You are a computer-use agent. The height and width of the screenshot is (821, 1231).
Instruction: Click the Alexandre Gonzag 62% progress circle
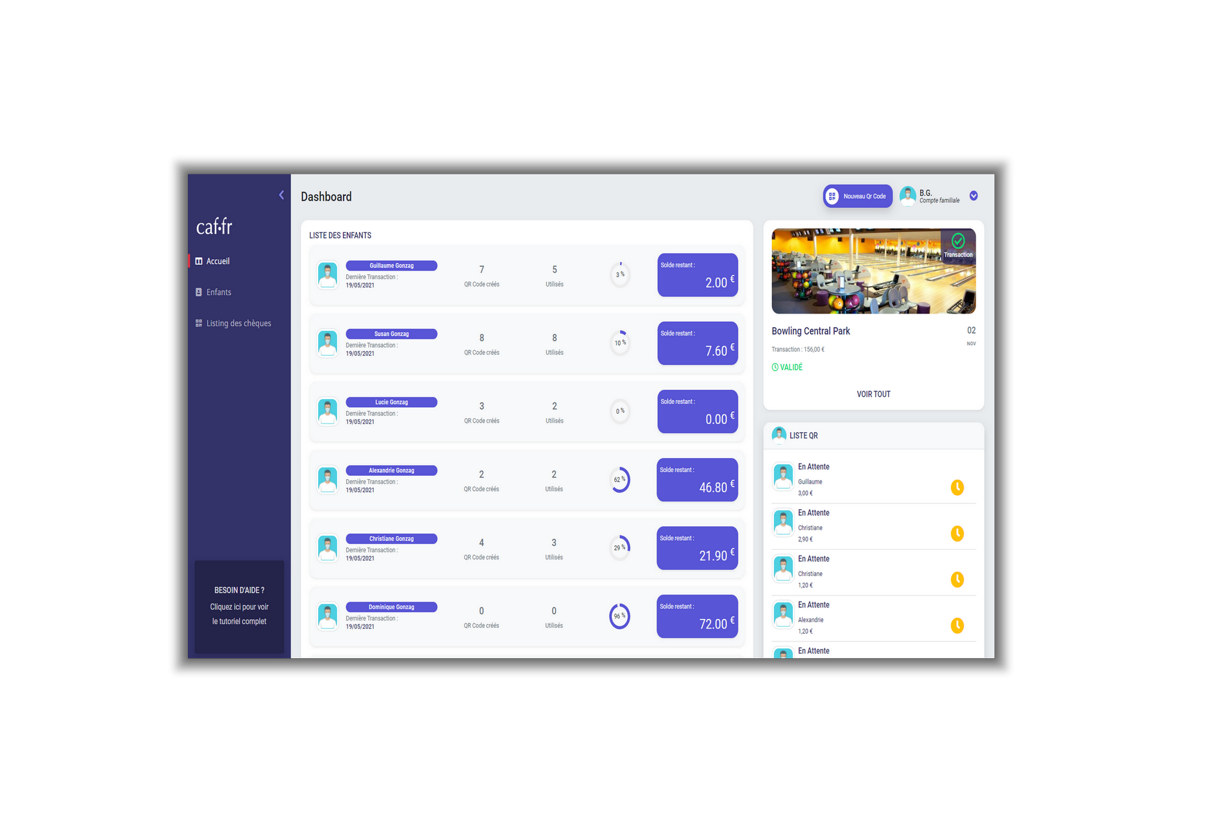619,480
